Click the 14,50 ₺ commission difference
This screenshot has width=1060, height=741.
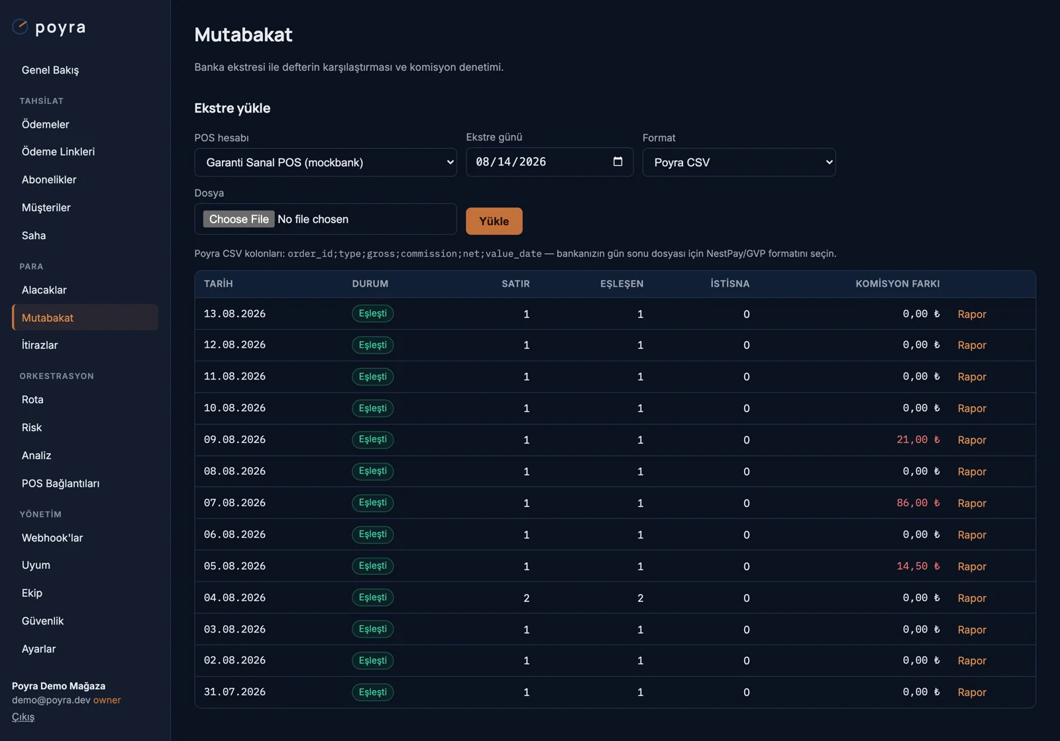pos(918,566)
